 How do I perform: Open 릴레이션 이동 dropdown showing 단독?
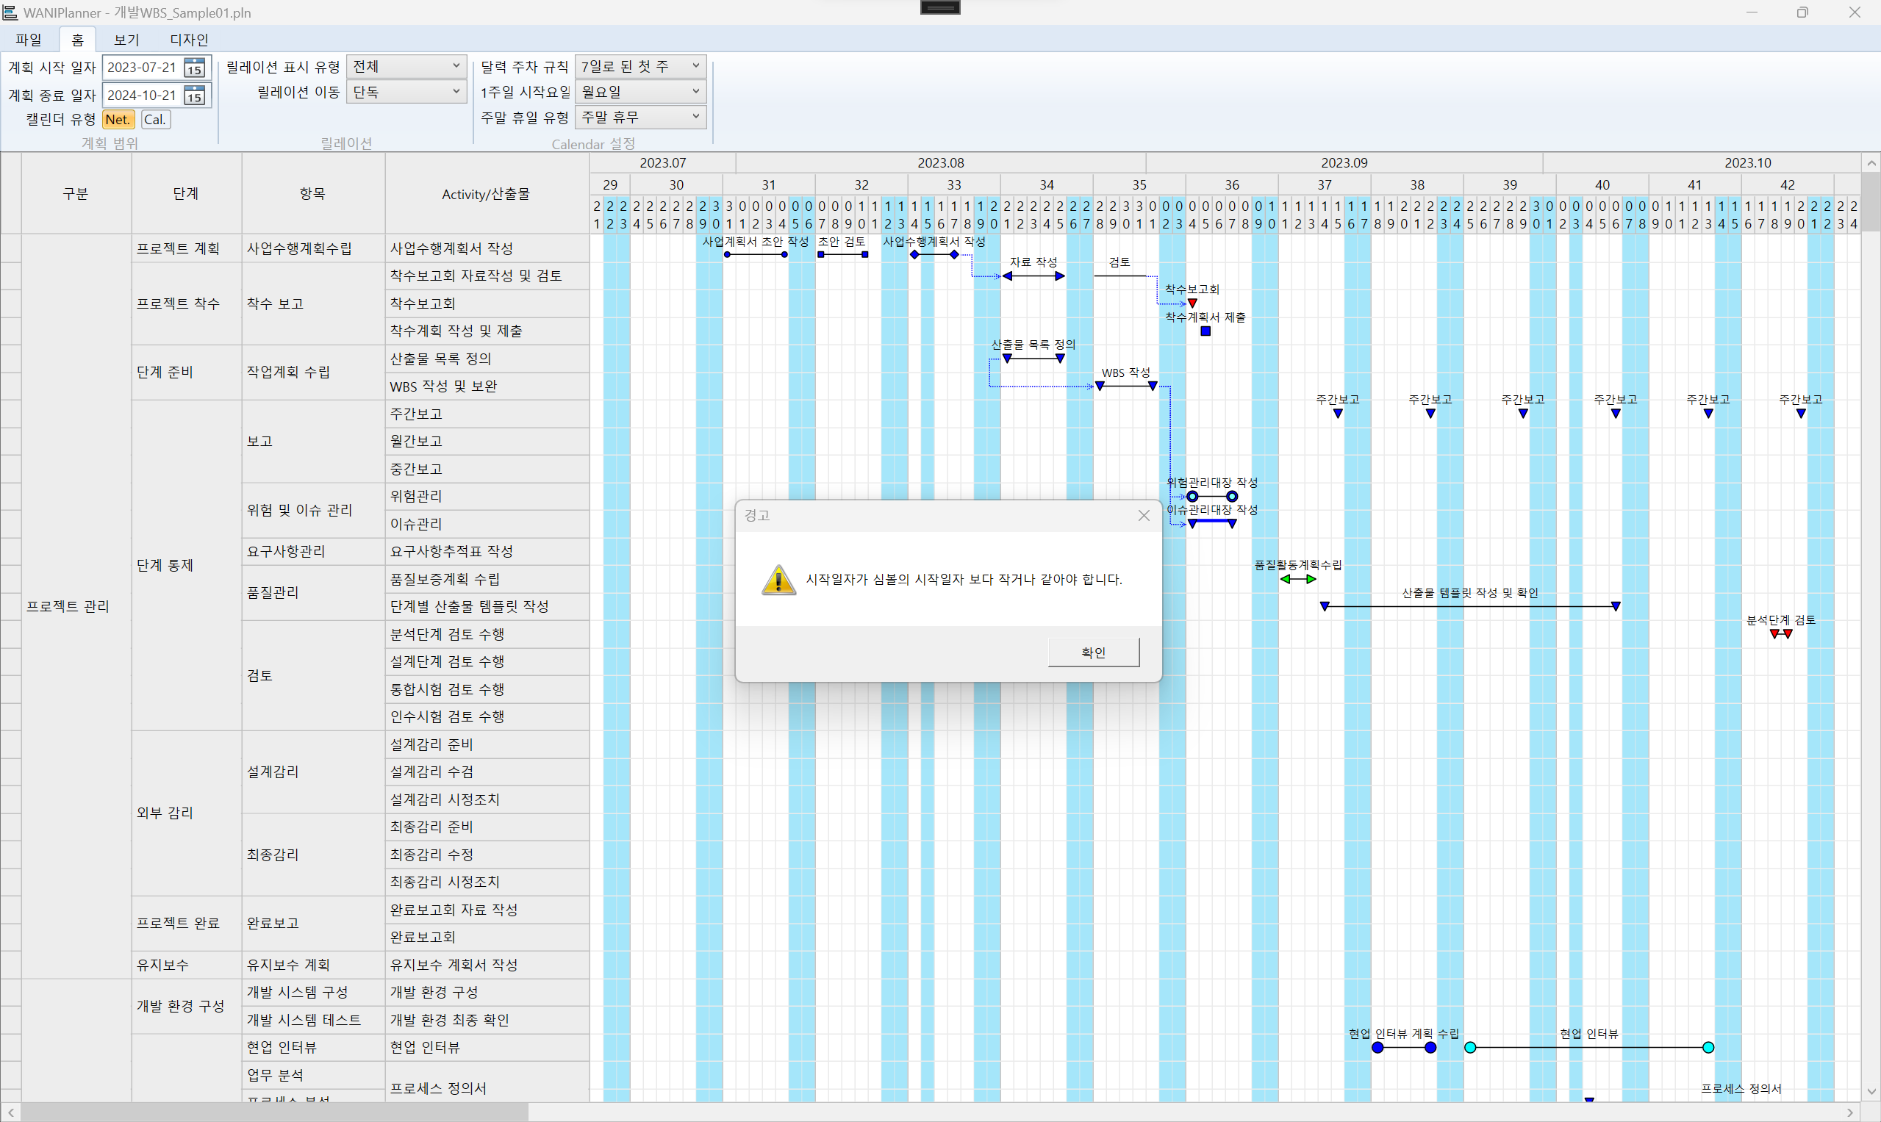coord(407,92)
